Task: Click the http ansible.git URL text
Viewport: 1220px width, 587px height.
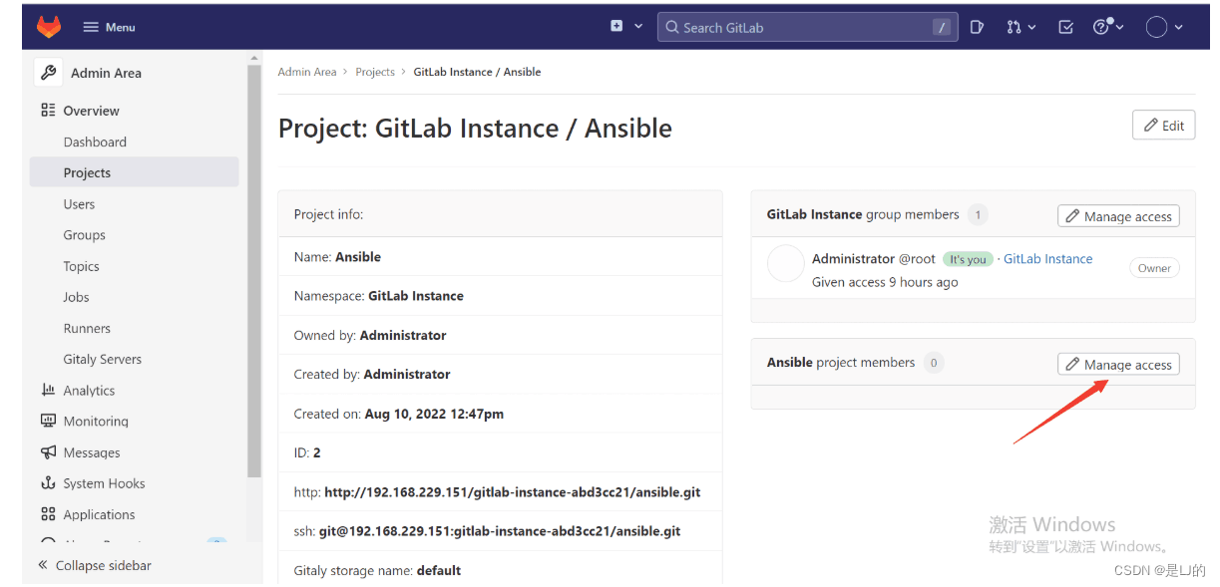Action: coord(513,492)
